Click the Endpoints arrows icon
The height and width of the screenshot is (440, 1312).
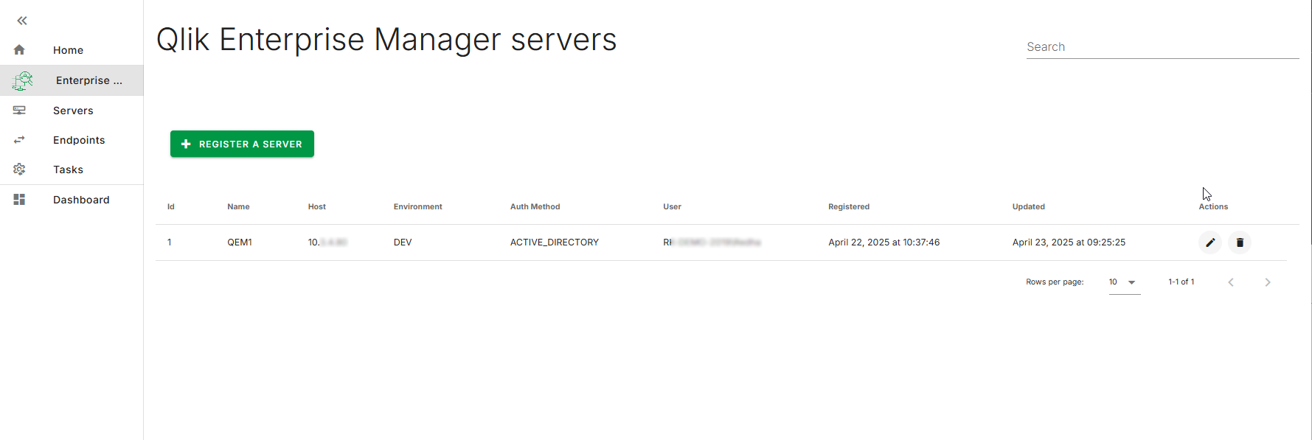(19, 140)
